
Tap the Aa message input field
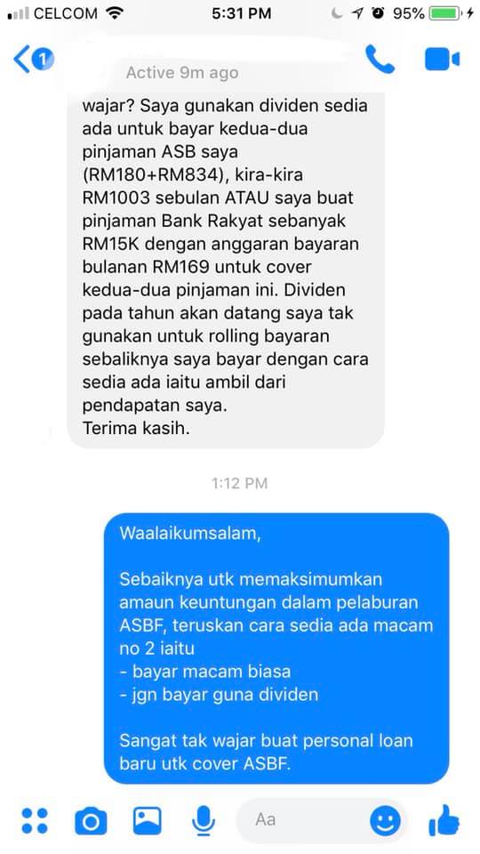click(x=321, y=820)
